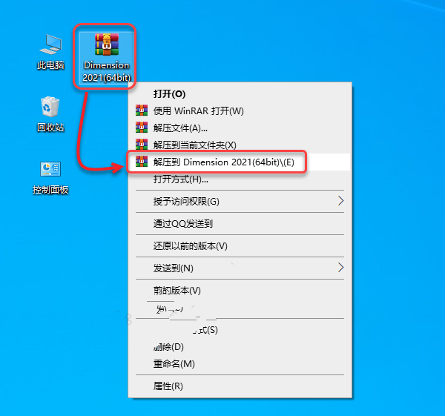Select 解压文件(A)... menu entry

click(240, 128)
